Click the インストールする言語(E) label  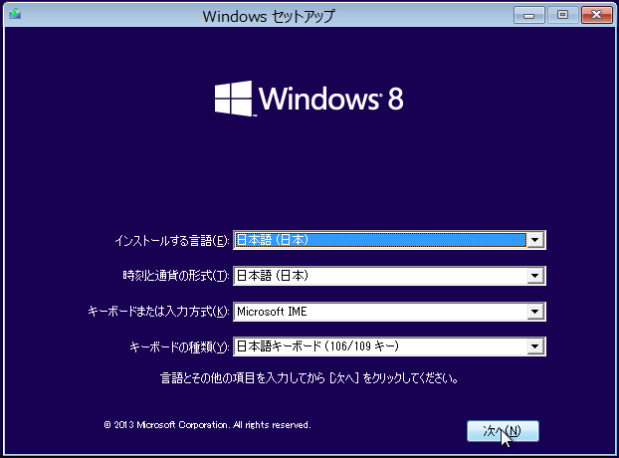(172, 241)
